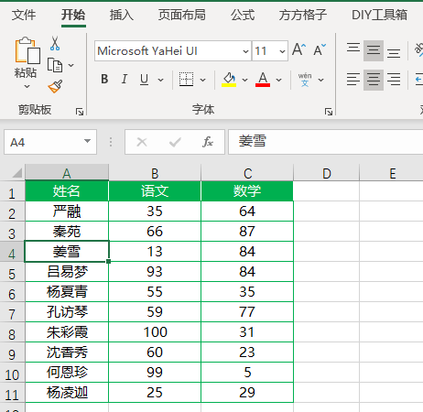Switch to DIY工具箱 ribbon tab
Viewport: 423px width, 412px height.
click(x=379, y=15)
